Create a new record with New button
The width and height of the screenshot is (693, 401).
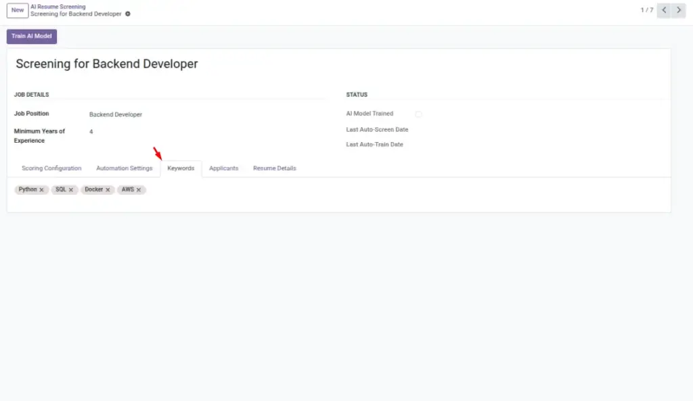click(x=18, y=10)
